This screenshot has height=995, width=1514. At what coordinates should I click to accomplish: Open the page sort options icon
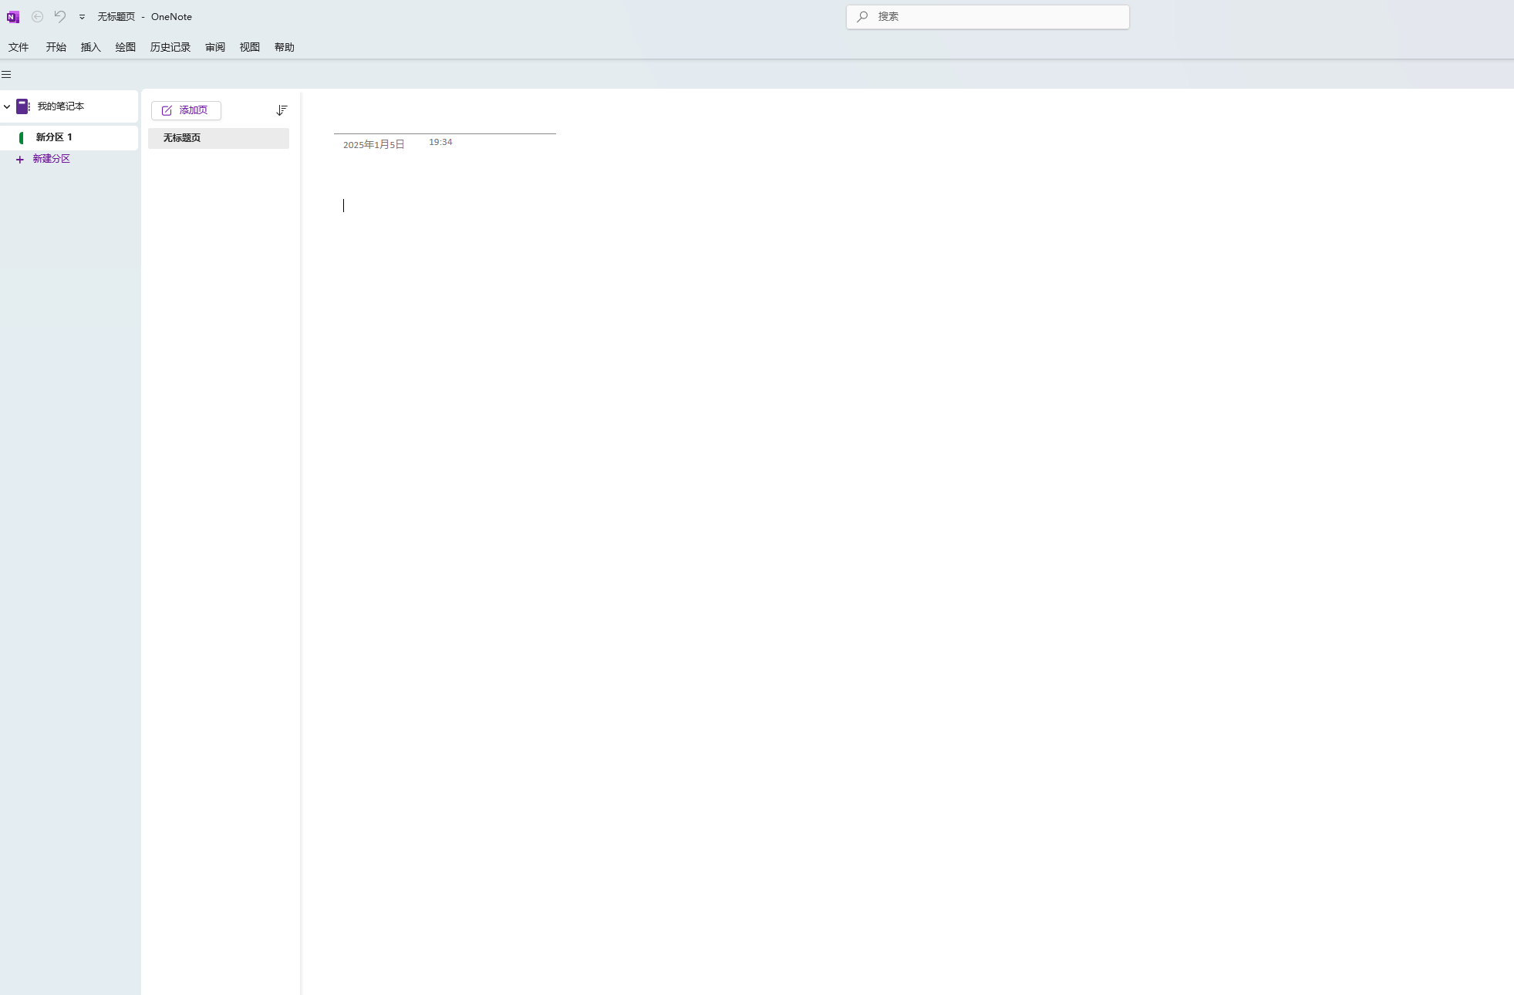pyautogui.click(x=282, y=110)
